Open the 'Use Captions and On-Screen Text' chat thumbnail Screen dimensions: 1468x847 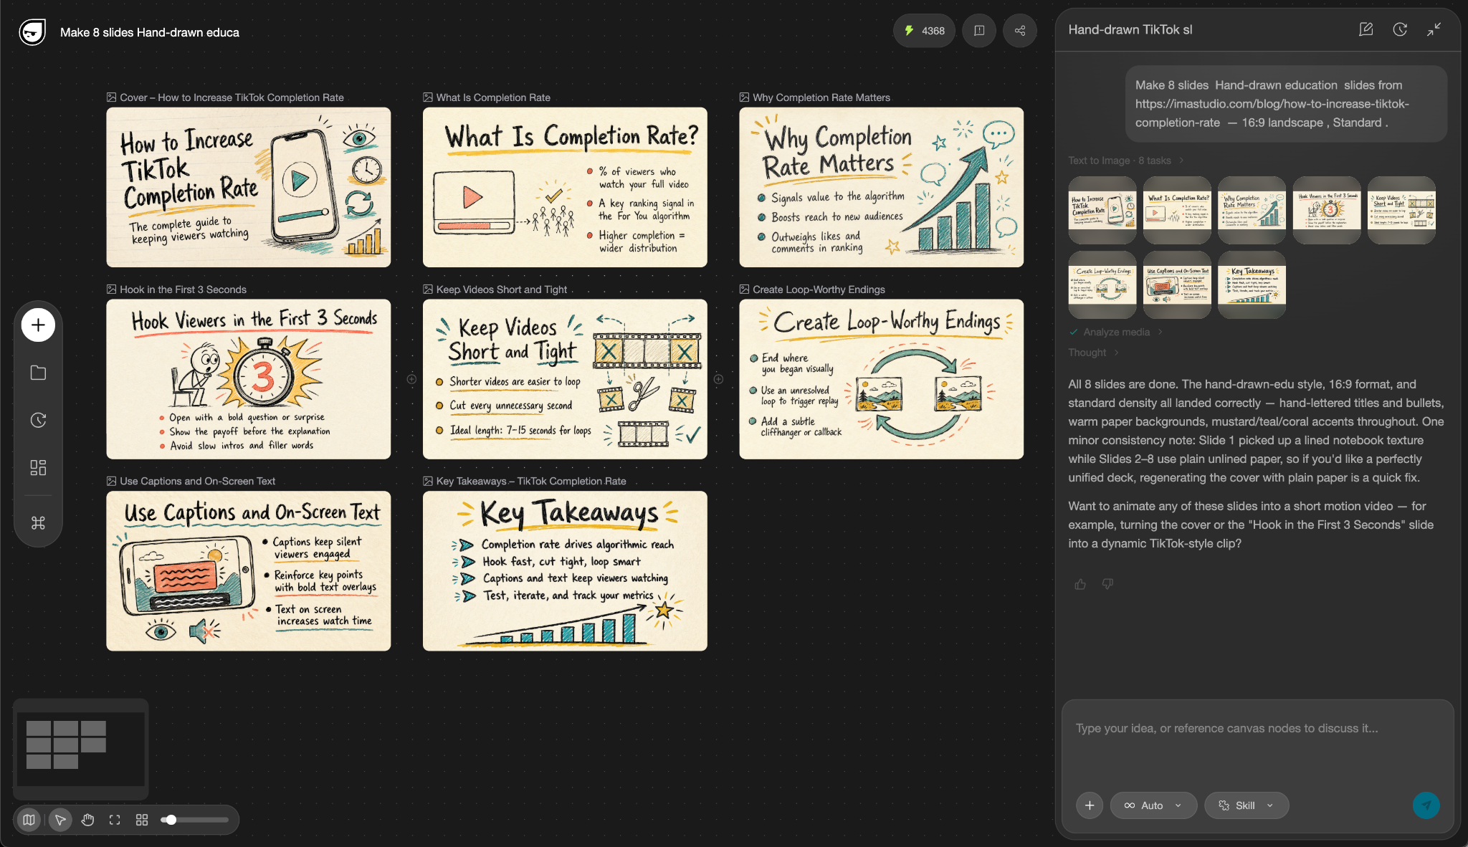[x=1177, y=284]
